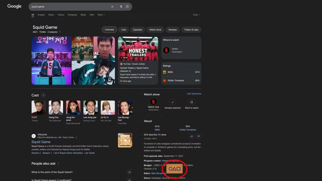Select the Overview filter chip

(x=109, y=30)
